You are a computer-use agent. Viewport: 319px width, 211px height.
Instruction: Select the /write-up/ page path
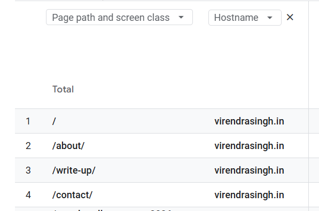point(74,170)
